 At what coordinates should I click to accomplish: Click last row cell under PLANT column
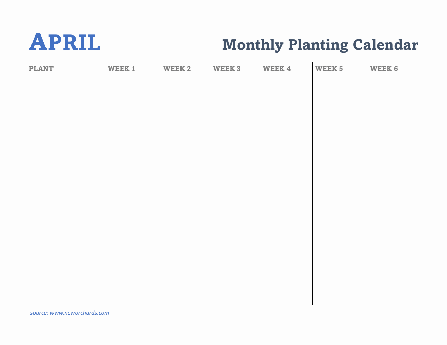65,294
